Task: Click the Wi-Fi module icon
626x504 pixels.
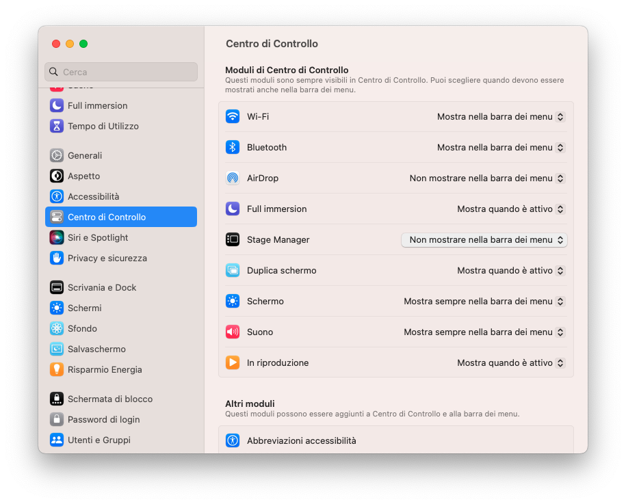Action: pyautogui.click(x=233, y=116)
